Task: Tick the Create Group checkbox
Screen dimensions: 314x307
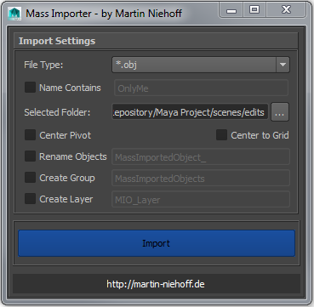Action: point(30,178)
